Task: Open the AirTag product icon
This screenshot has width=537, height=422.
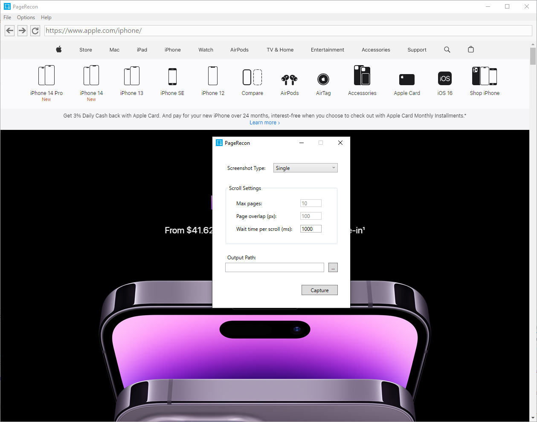Action: pyautogui.click(x=323, y=80)
